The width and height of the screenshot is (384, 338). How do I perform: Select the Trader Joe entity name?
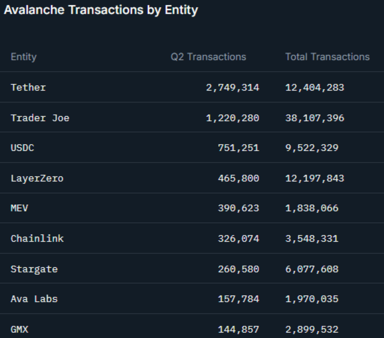[x=40, y=118]
